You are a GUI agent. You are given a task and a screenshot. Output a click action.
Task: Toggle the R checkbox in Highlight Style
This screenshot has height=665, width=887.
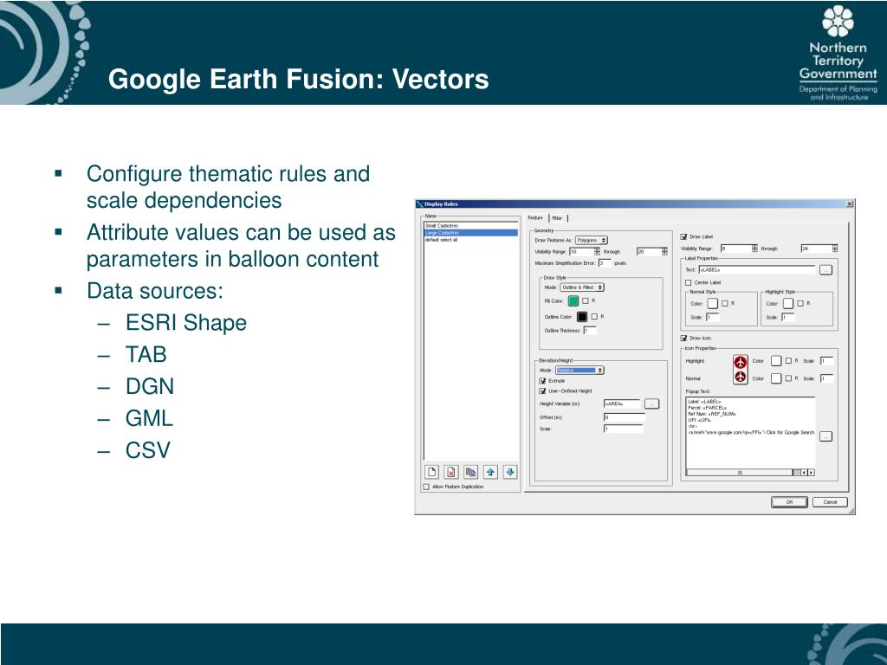point(800,304)
